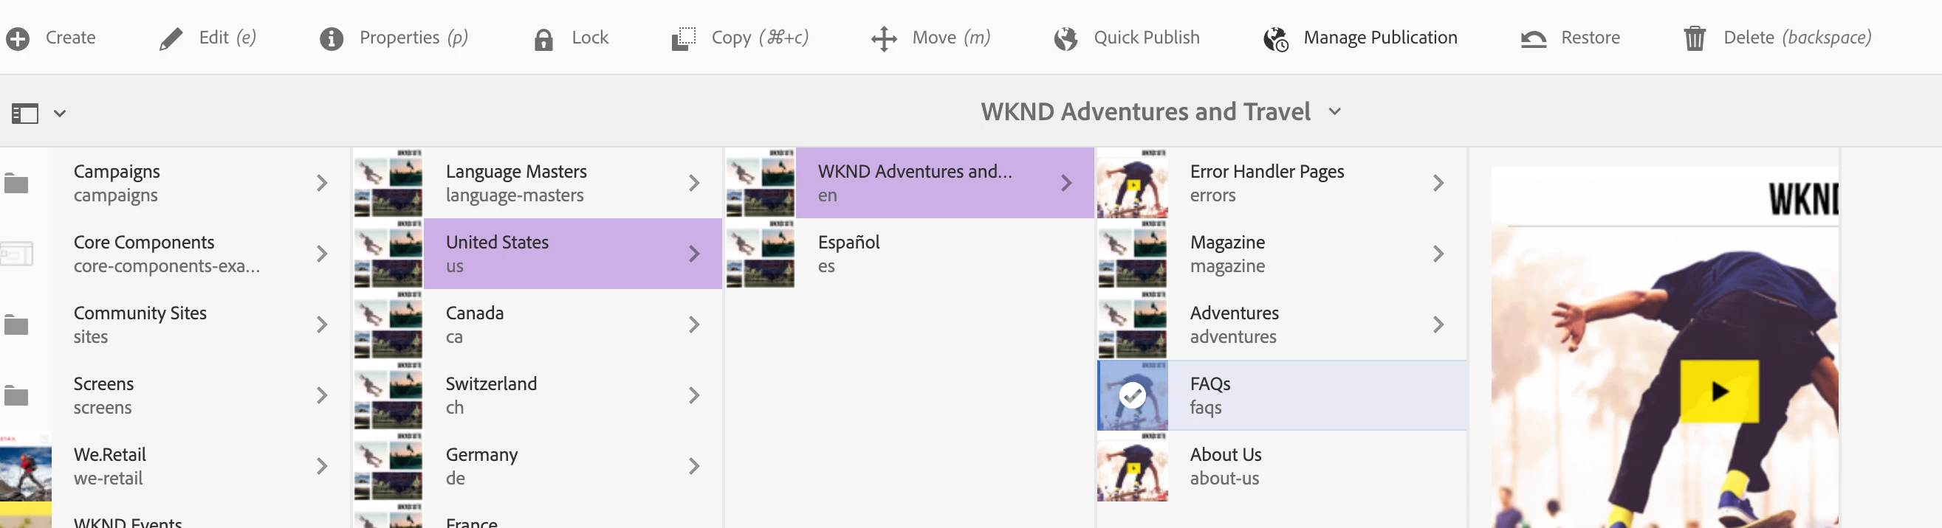
Task: Click the Create plus icon
Action: tap(18, 38)
